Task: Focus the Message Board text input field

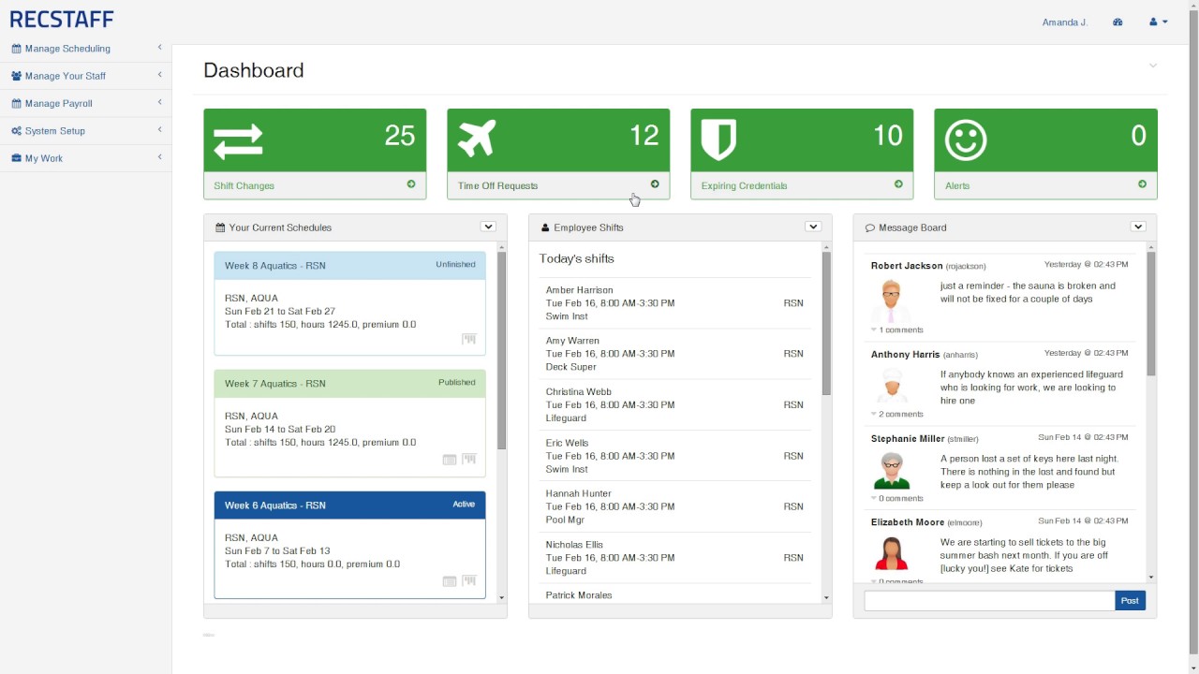Action: 989,601
